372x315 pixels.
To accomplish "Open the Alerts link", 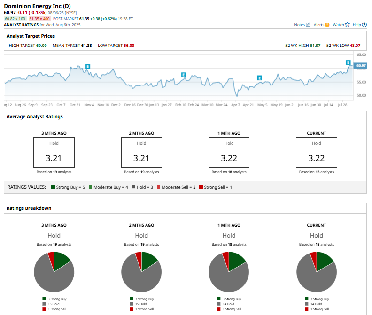I will tap(319, 25).
